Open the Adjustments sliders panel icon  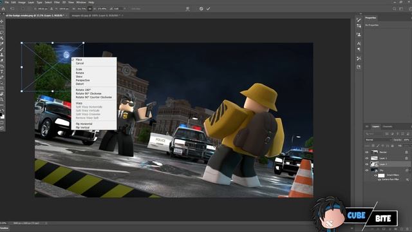point(359,26)
